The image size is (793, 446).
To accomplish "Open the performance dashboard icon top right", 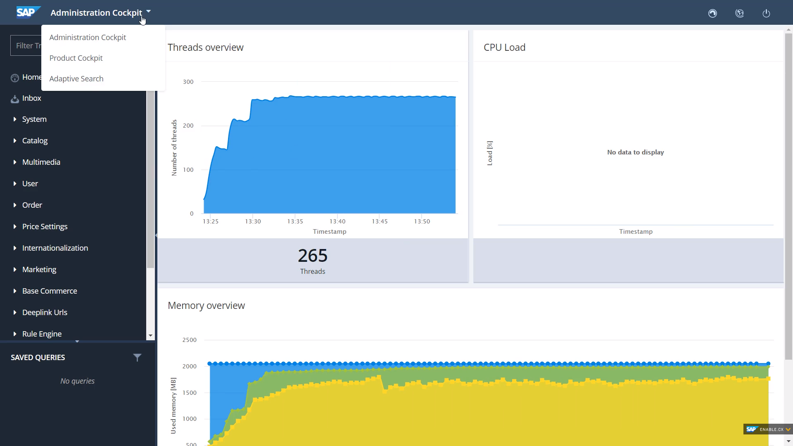I will (712, 13).
